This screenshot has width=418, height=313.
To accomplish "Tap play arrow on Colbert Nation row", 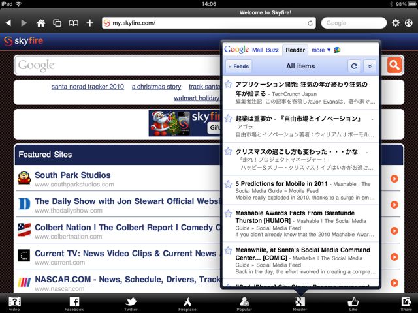I will pos(394,231).
